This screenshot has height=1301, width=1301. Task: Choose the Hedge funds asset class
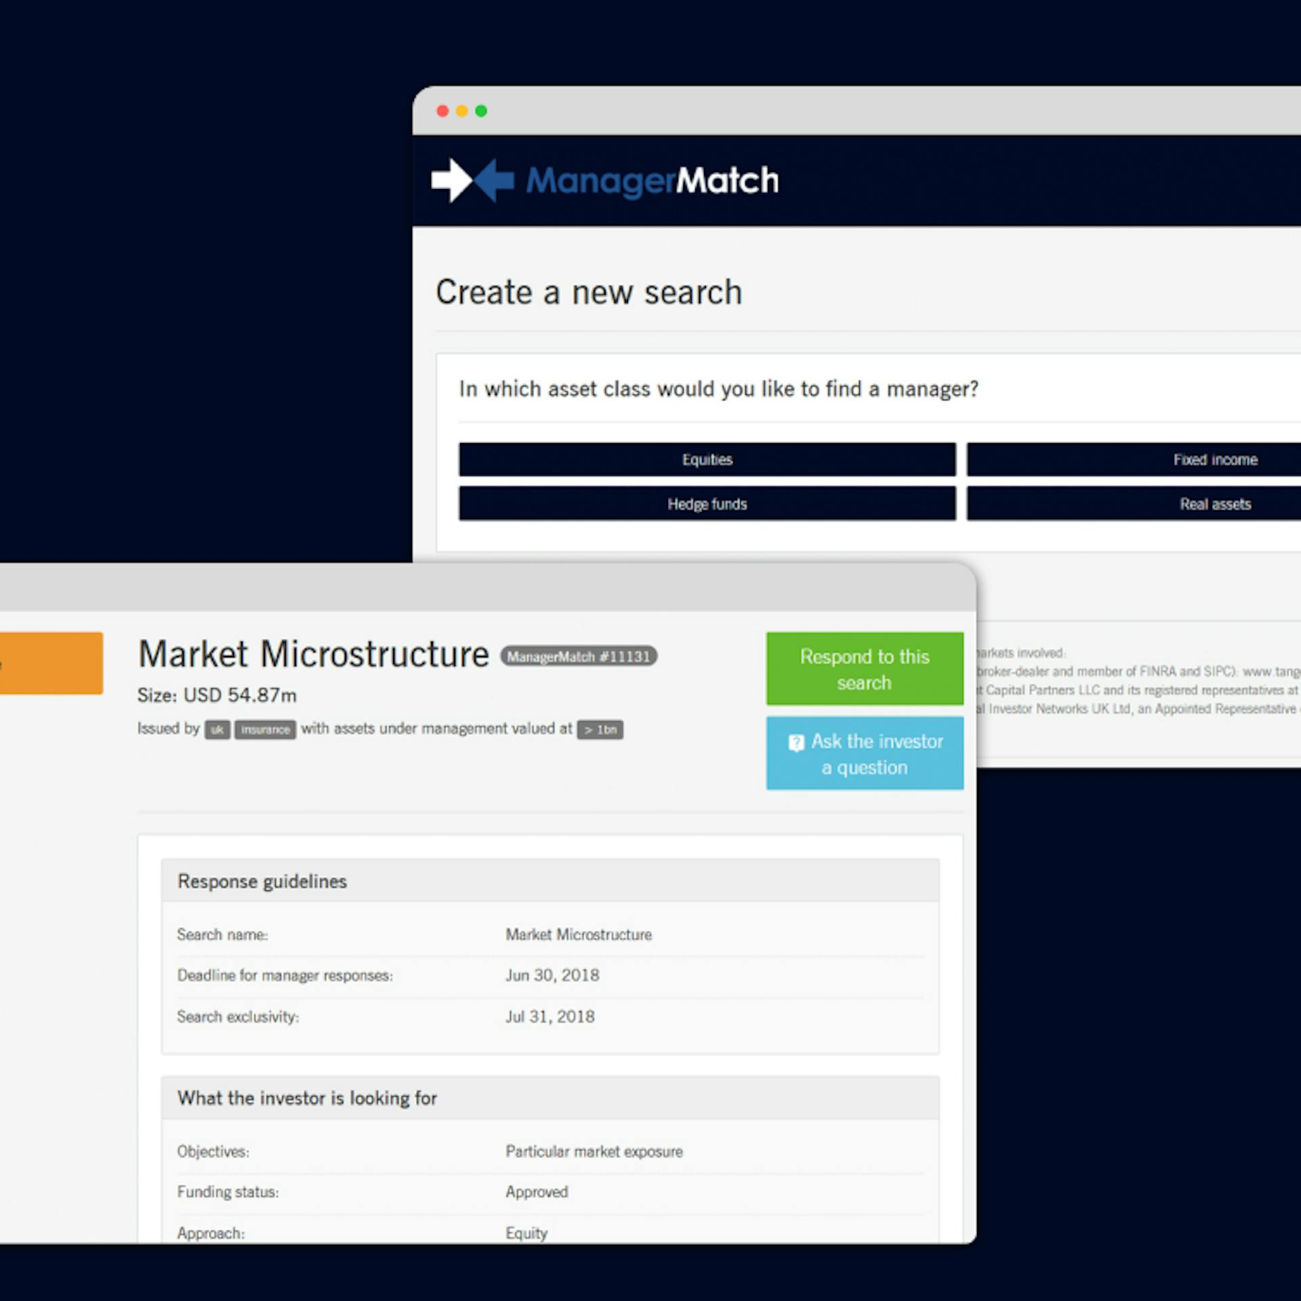pos(707,503)
